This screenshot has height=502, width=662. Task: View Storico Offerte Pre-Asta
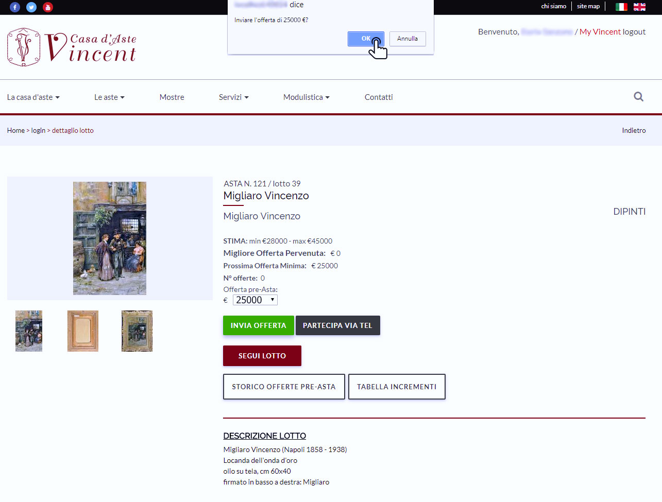[284, 387]
